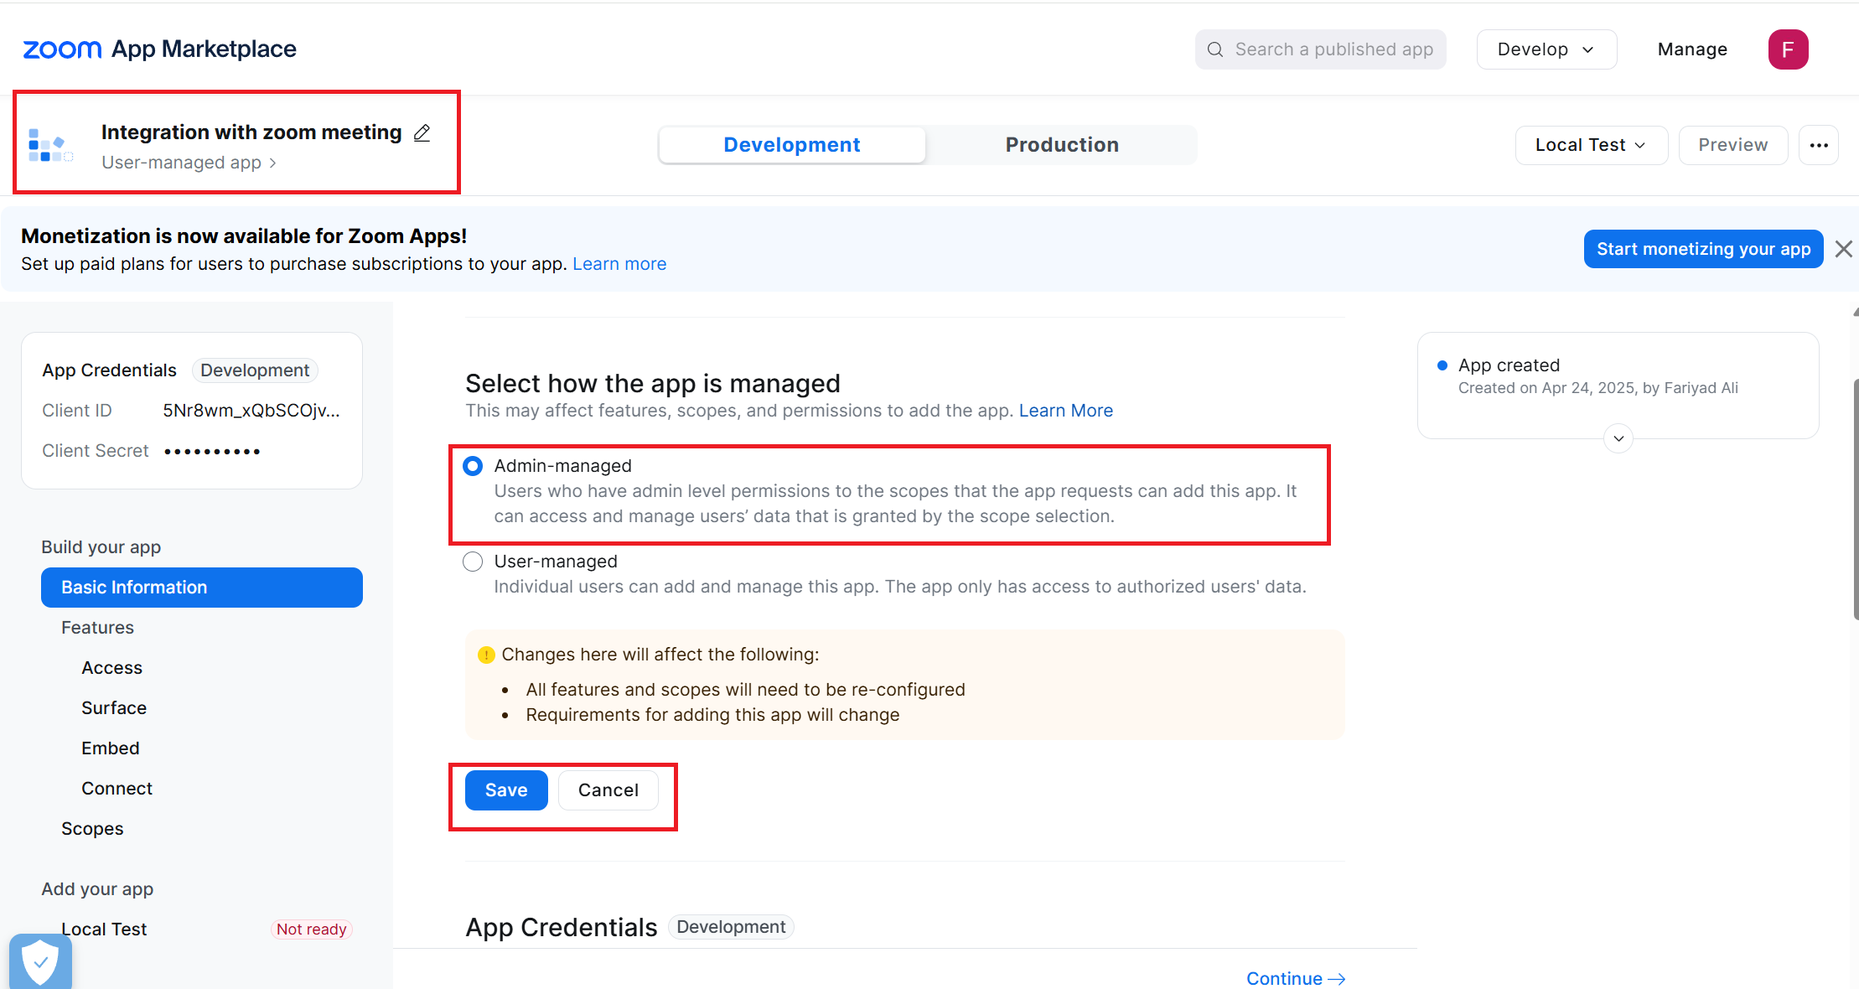The image size is (1859, 989).
Task: Open the Develop dropdown menu
Action: click(x=1546, y=49)
